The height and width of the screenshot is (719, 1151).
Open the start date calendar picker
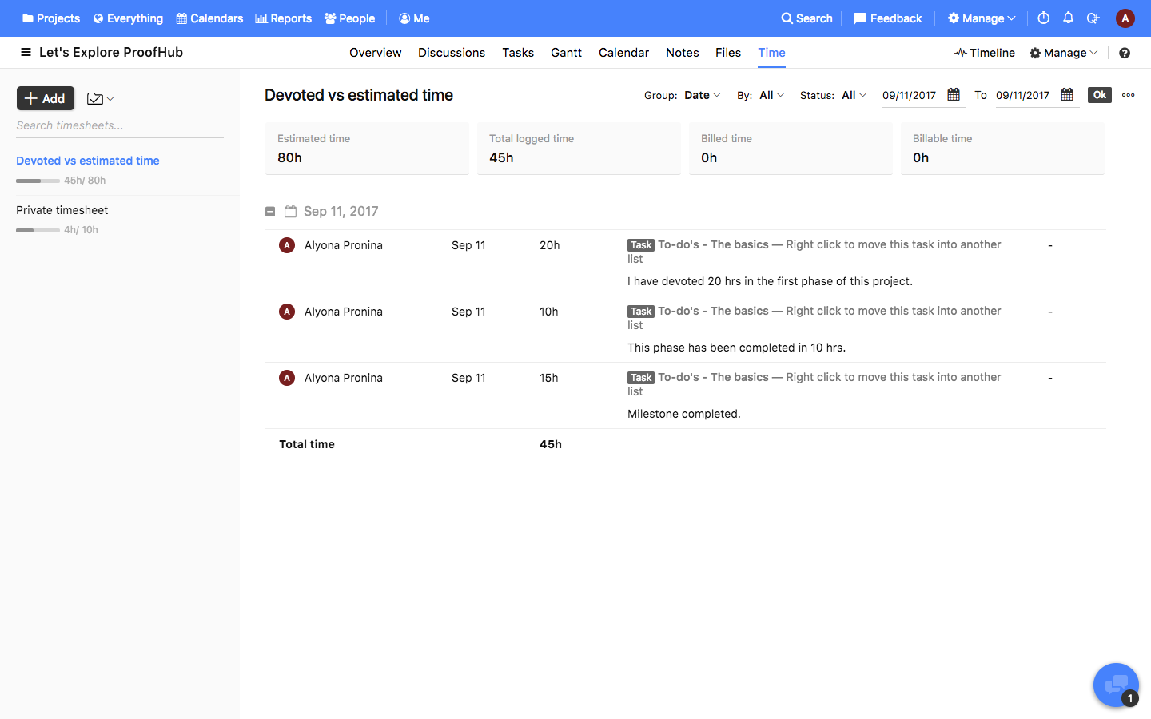tap(954, 94)
